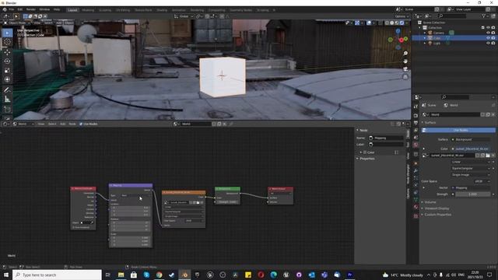Select the Move tool in viewport toolbar
The height and width of the screenshot is (280, 498).
(x=7, y=52)
